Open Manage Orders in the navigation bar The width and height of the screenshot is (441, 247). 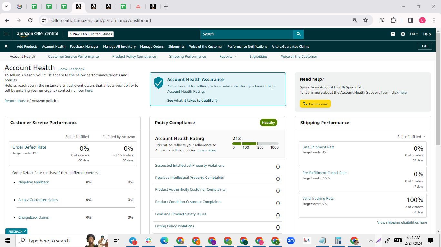click(152, 46)
